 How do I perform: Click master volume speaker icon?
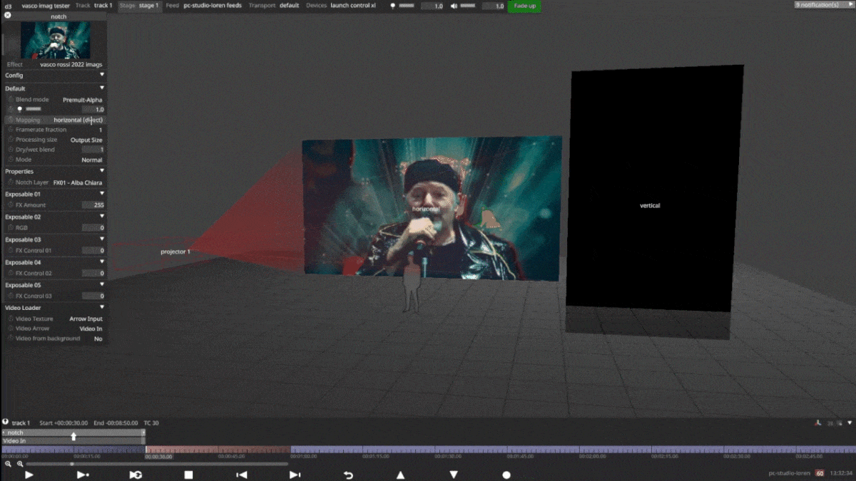[454, 6]
